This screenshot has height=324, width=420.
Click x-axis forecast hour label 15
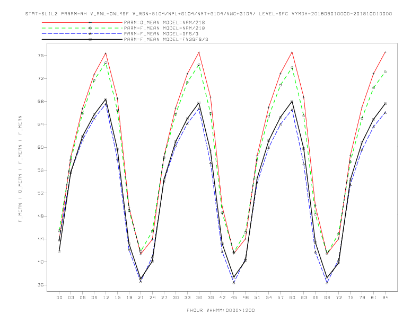pyautogui.click(x=117, y=298)
